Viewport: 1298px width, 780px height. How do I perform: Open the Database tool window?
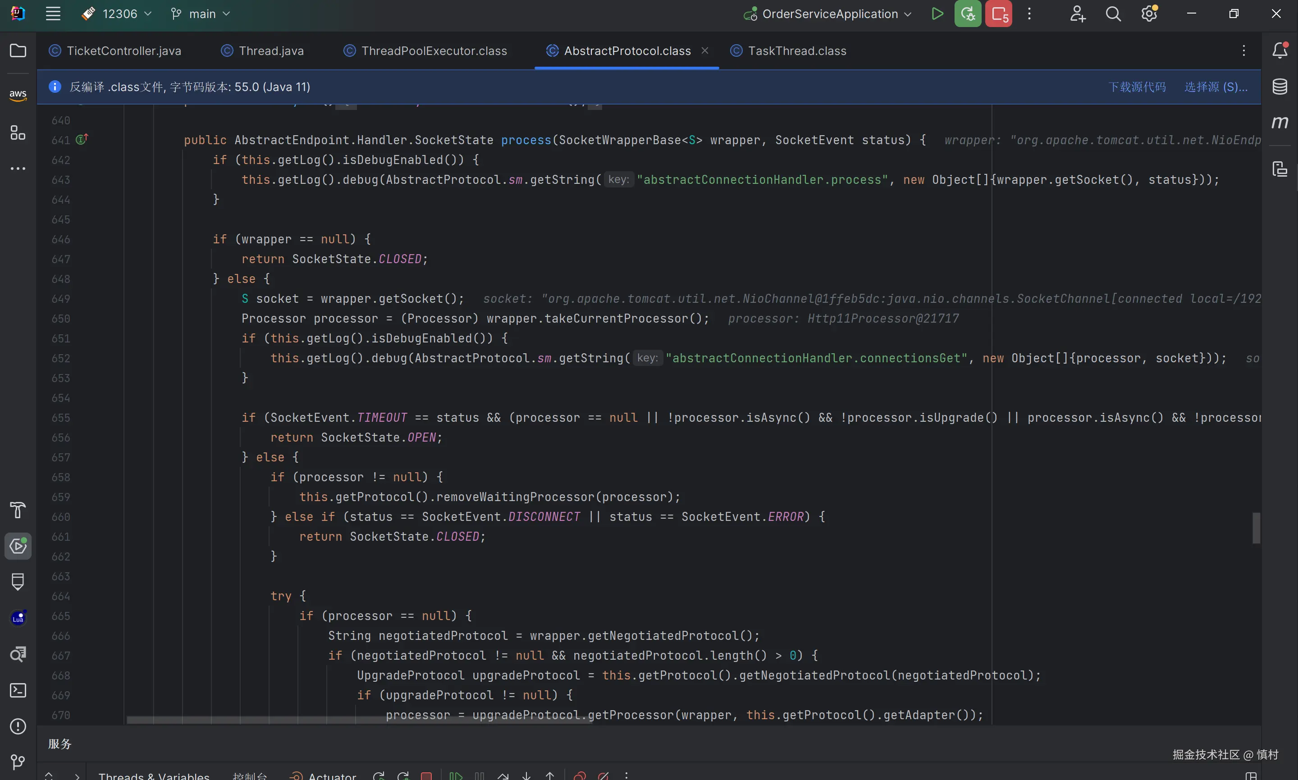point(1280,86)
